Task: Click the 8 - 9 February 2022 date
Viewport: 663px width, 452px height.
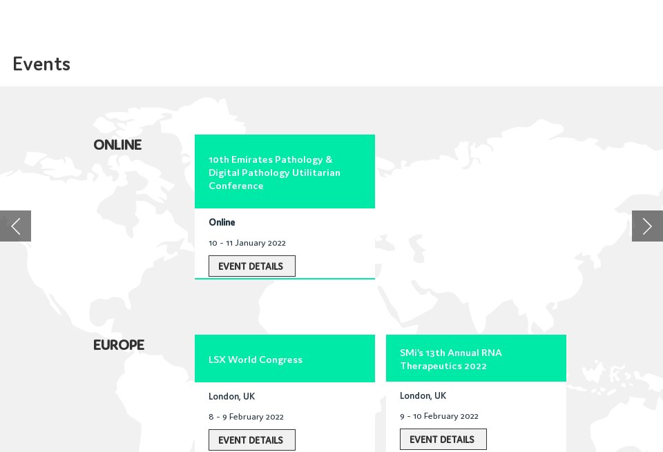Action: point(246,417)
